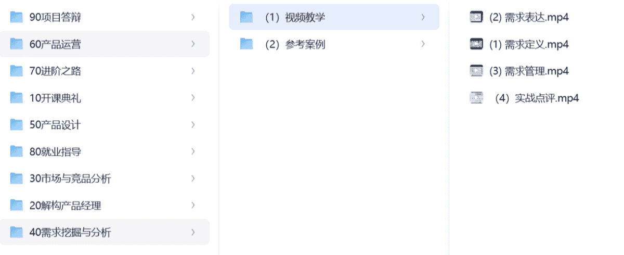Expand the 10开课典礼 folder arrow
Viewport: 624px width, 255px height.
[x=193, y=98]
